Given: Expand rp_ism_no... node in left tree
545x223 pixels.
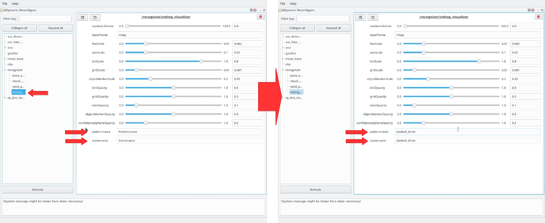Looking at the screenshot, I should point(5,98).
